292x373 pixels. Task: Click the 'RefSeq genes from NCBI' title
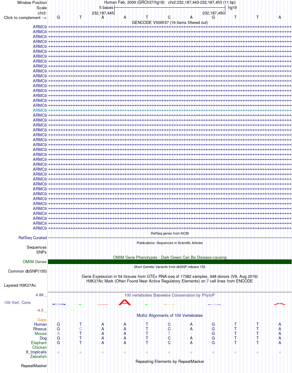pos(170,233)
